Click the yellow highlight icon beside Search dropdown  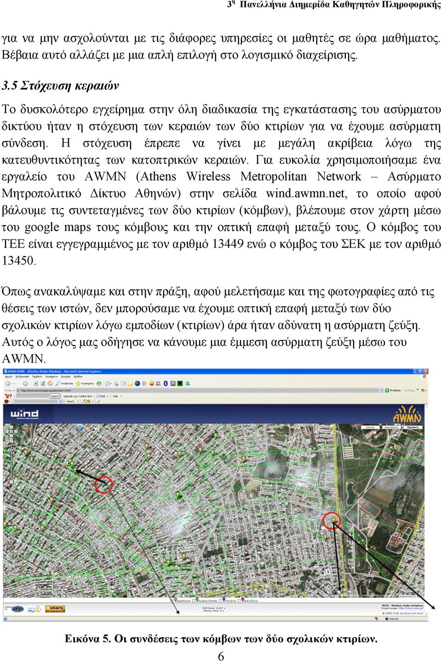[86, 401]
